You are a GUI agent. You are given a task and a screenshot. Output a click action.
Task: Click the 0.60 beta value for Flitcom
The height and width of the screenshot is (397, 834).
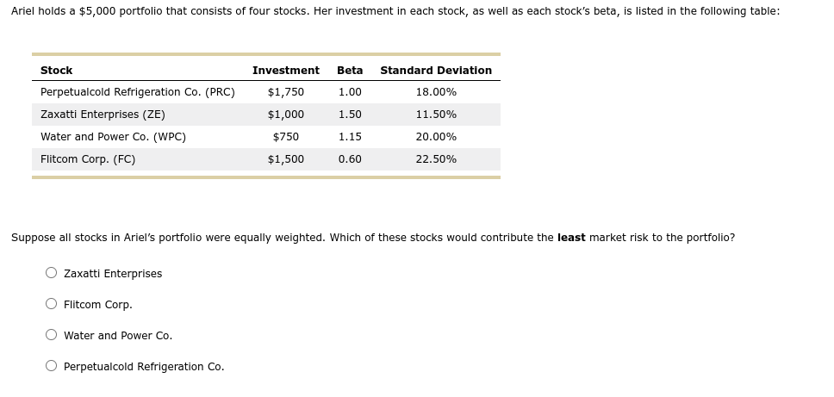click(x=350, y=159)
